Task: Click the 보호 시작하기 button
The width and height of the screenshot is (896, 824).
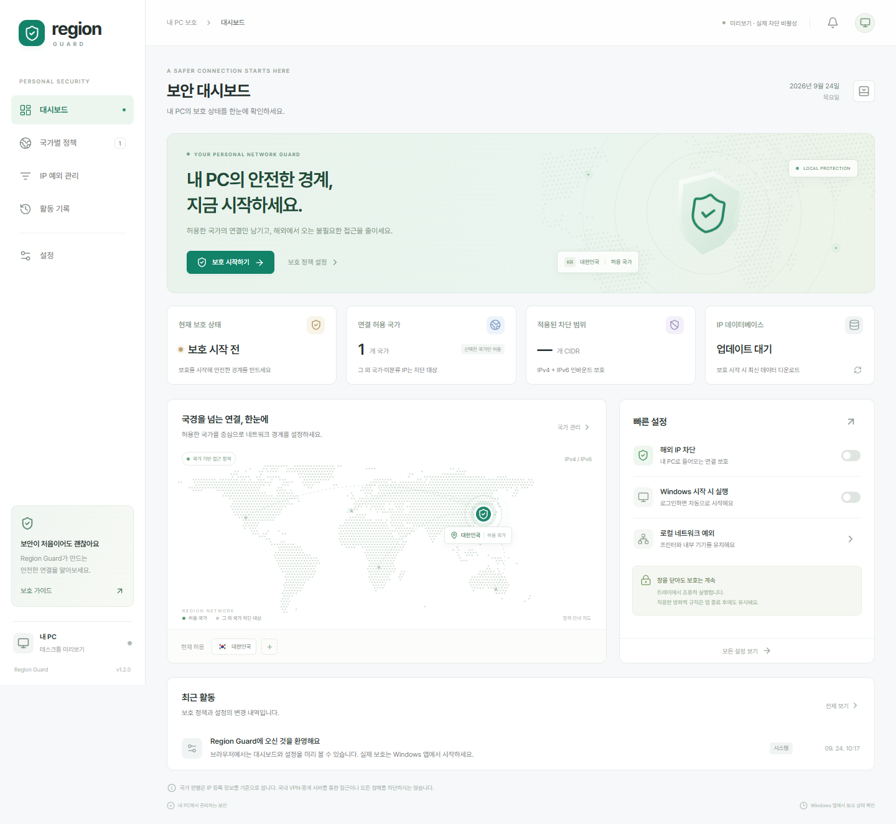Action: pos(230,262)
